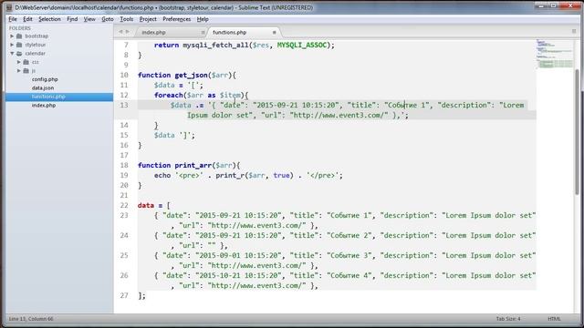Screen dimensions: 584x328
Task: Click line number 27 in gutter
Action: (x=124, y=295)
